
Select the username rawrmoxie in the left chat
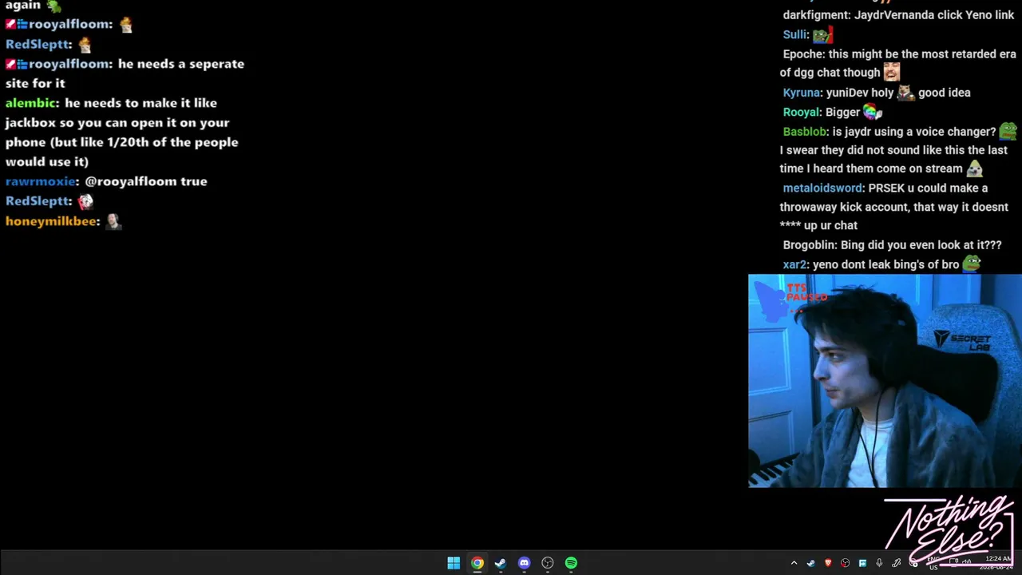pos(40,181)
